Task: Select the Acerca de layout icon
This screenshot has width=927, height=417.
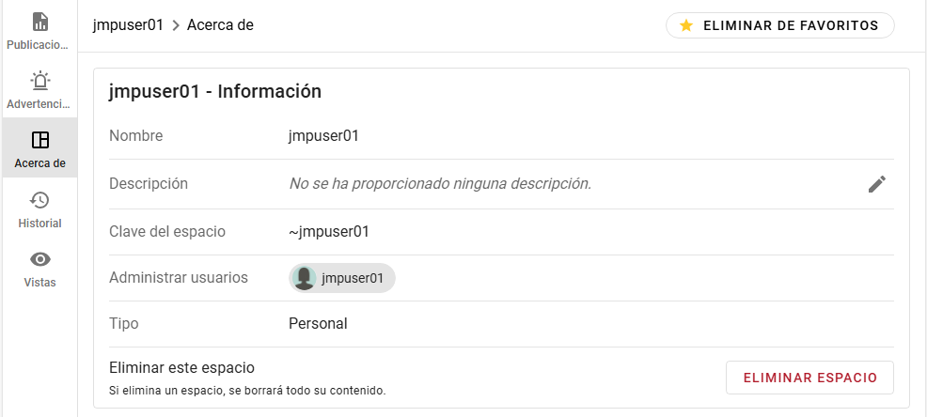Action: tap(39, 140)
